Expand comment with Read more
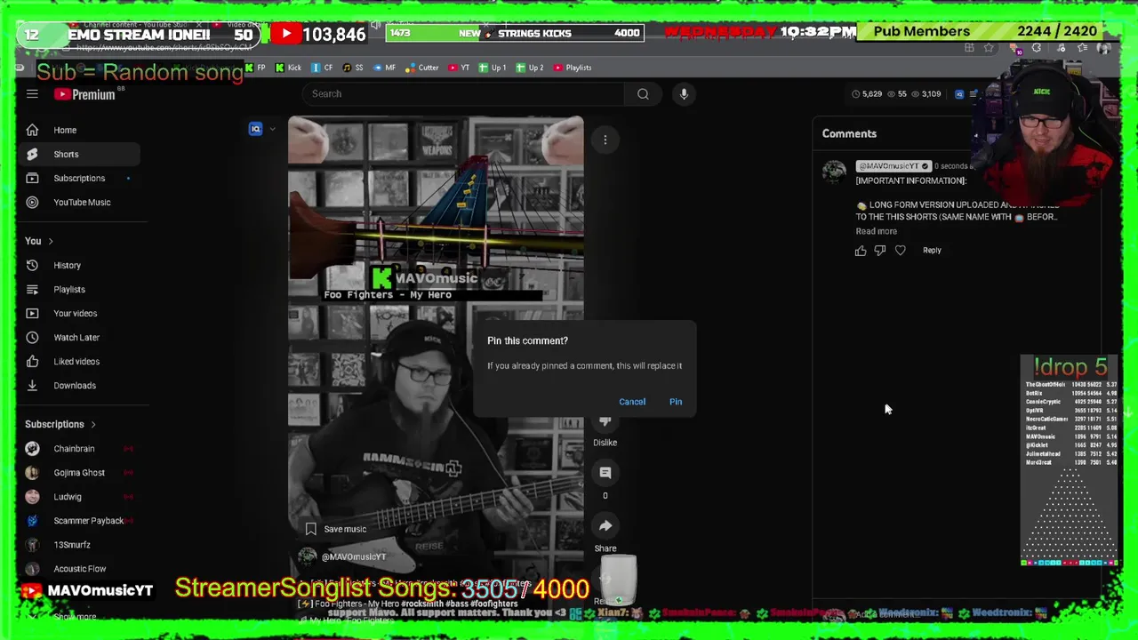The height and width of the screenshot is (640, 1138). pos(876,231)
